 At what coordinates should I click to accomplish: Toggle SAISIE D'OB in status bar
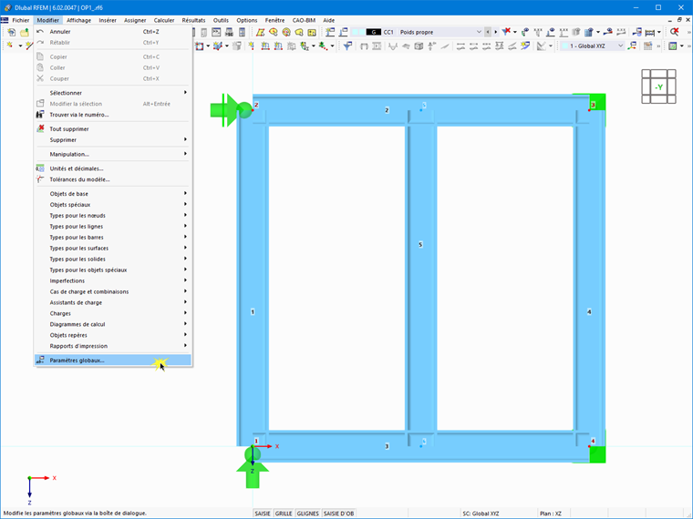click(x=338, y=514)
